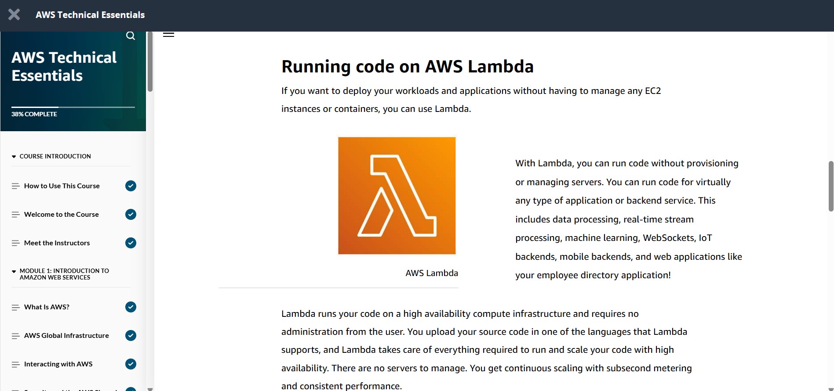Click the sidebar scroll down arrow

point(150,389)
